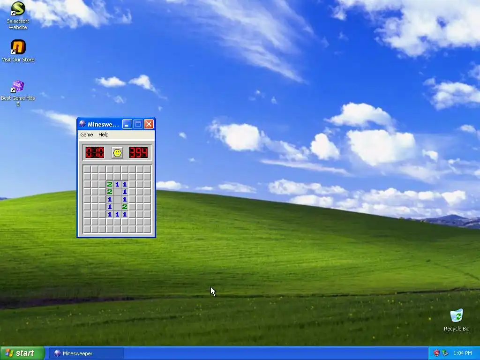Click the 1 at revealed area's bottom-right corner
Image resolution: width=480 pixels, height=360 pixels.
[x=125, y=214]
